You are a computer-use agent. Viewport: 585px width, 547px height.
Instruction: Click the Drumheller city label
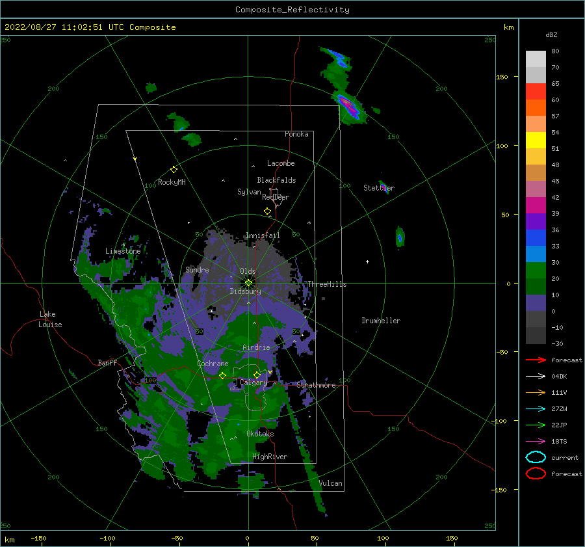[381, 321]
